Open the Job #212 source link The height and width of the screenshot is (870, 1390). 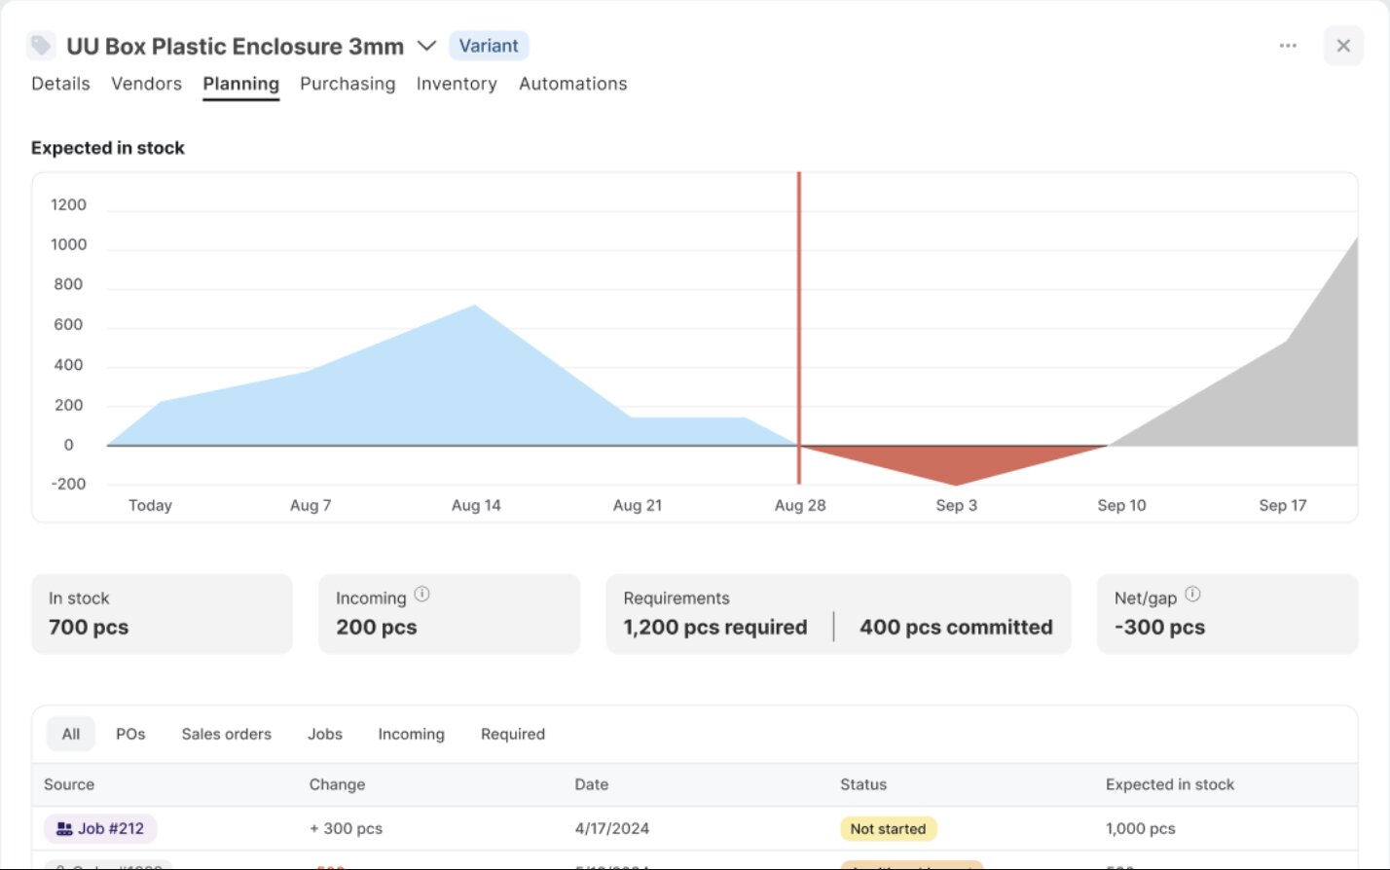(x=110, y=829)
